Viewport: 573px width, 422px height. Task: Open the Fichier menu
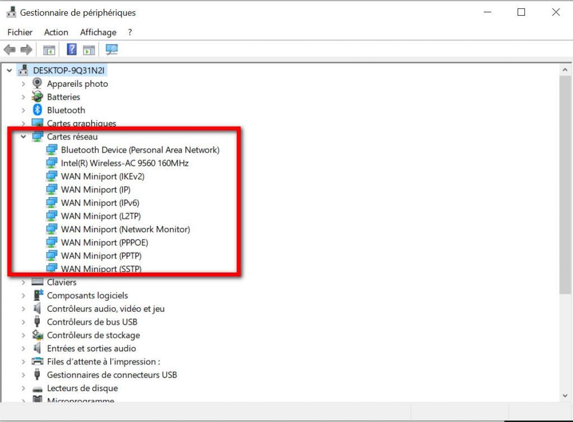coord(20,32)
